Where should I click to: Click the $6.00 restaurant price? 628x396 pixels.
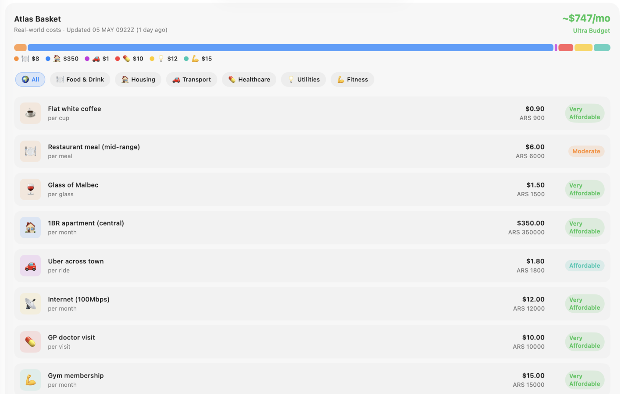coord(535,147)
